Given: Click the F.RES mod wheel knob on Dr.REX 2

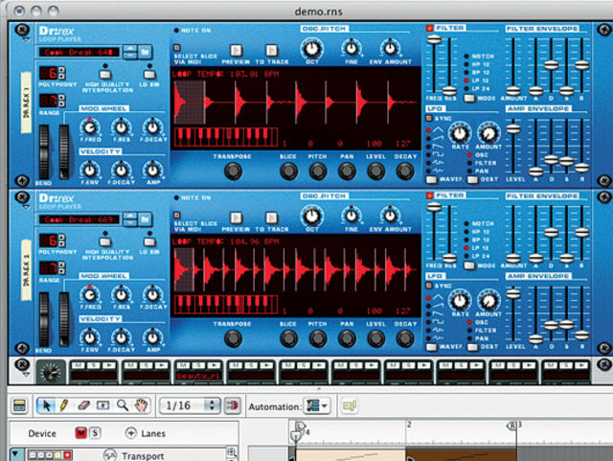Looking at the screenshot, I should 122,294.
